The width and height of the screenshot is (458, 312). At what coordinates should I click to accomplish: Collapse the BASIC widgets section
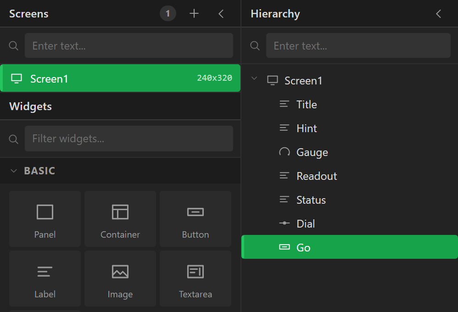click(14, 171)
